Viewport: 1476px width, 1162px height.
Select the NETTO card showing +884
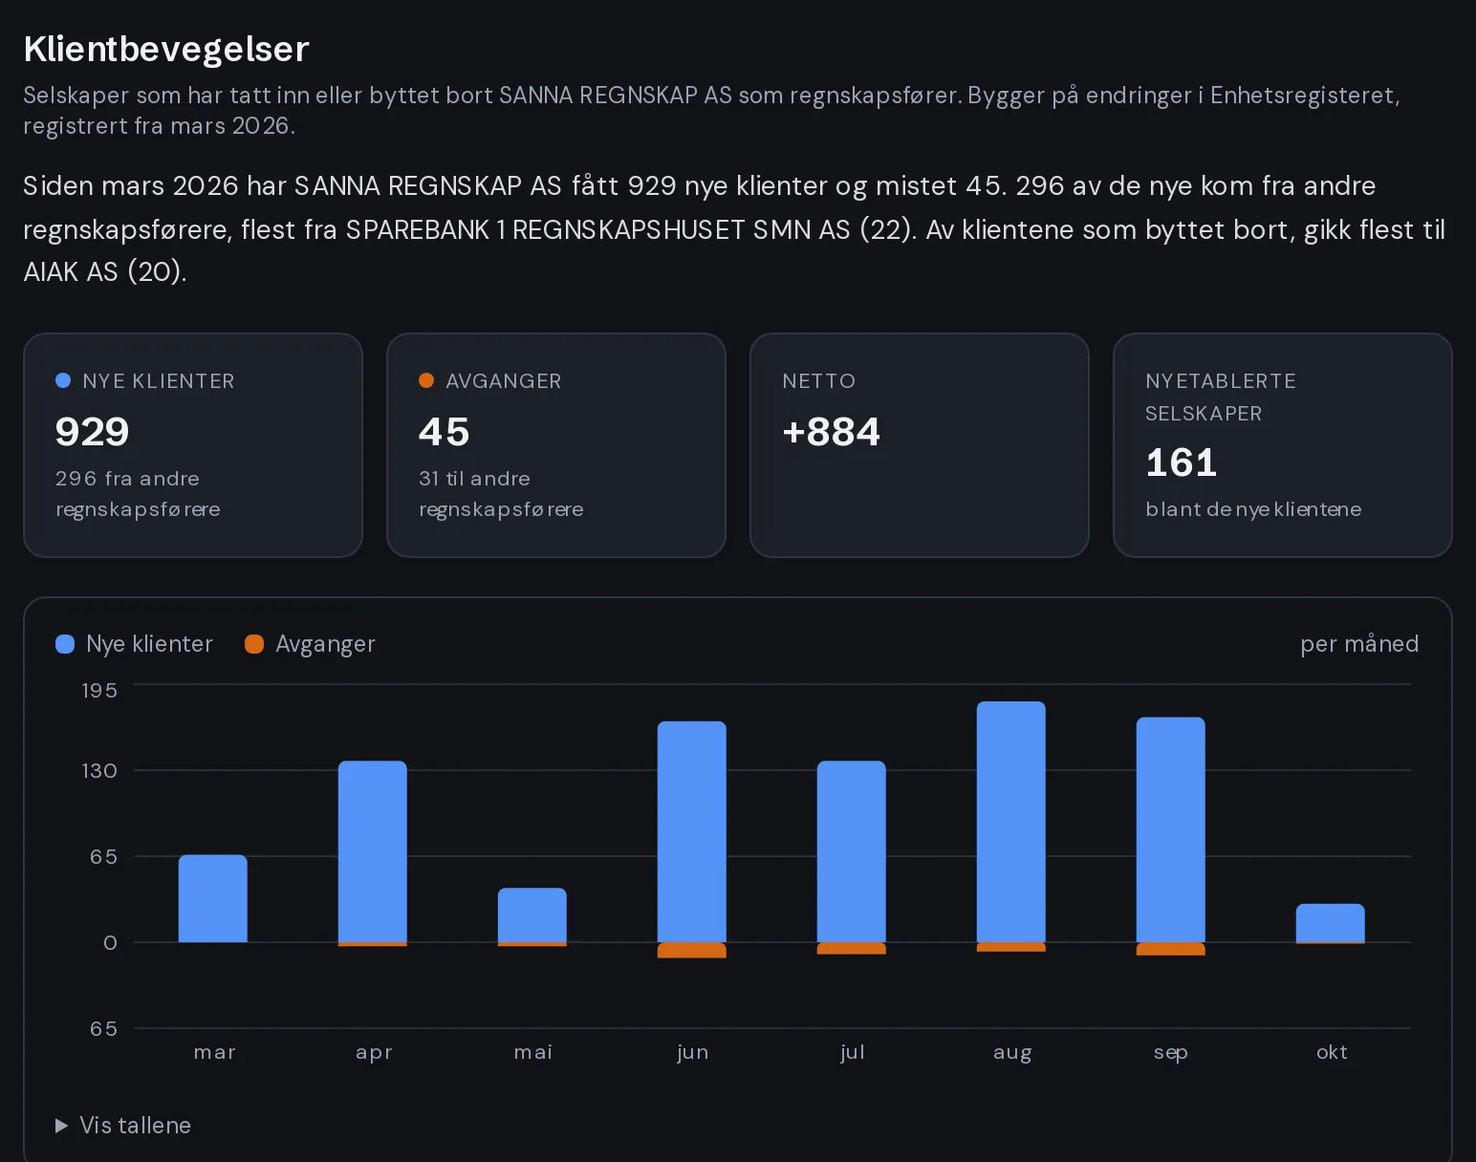(920, 445)
